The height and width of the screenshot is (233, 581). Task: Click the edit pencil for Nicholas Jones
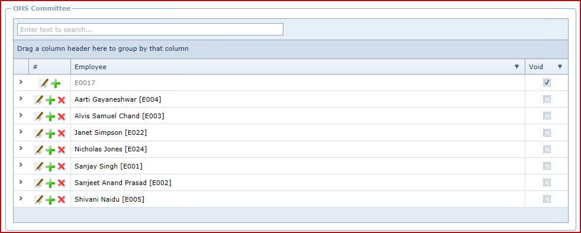pos(39,150)
